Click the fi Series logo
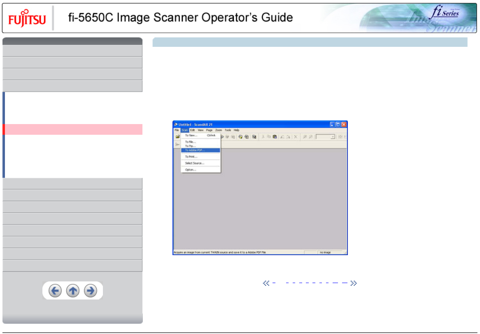This screenshot has height=334, width=480. click(x=445, y=12)
